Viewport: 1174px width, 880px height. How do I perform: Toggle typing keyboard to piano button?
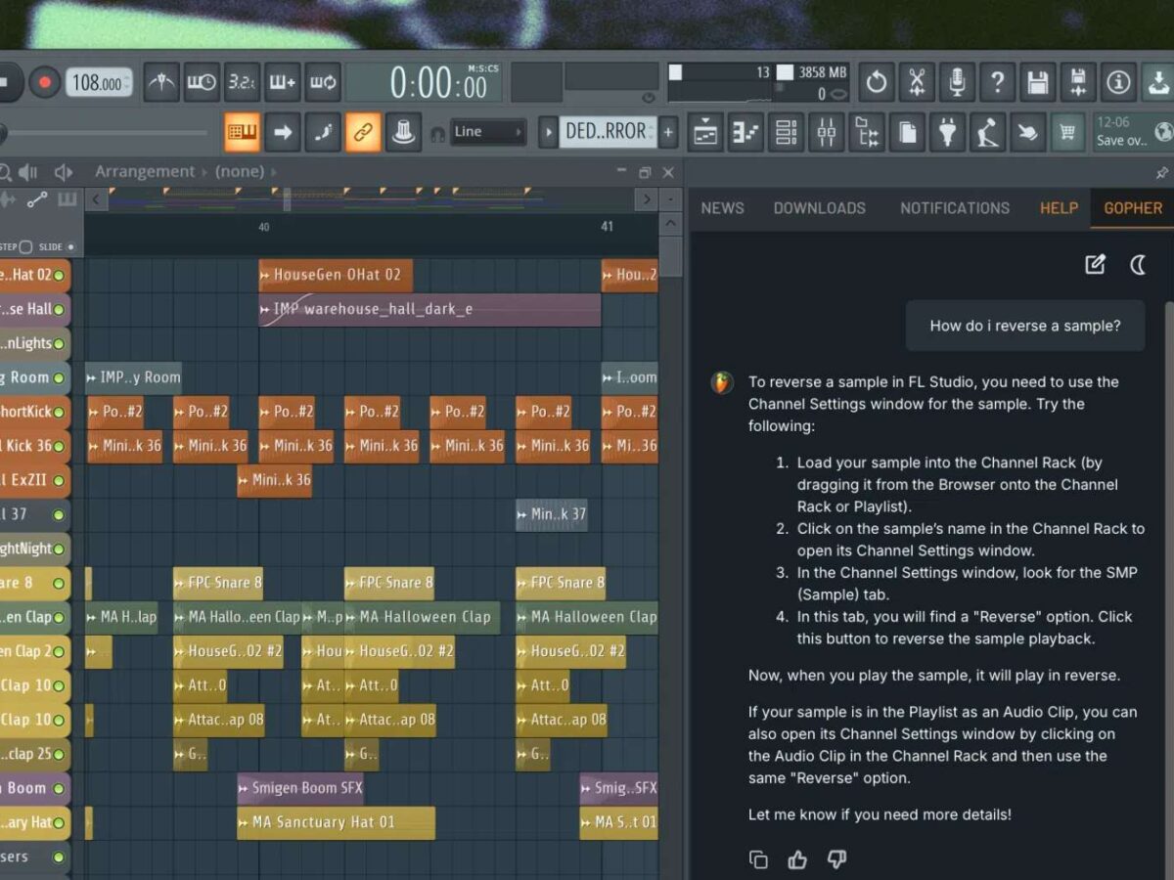[242, 132]
